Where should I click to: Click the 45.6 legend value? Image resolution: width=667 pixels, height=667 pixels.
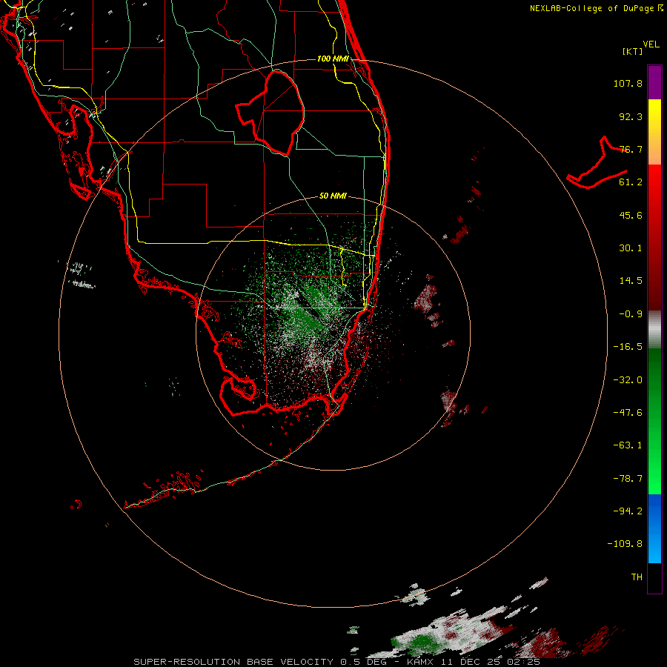click(x=631, y=215)
